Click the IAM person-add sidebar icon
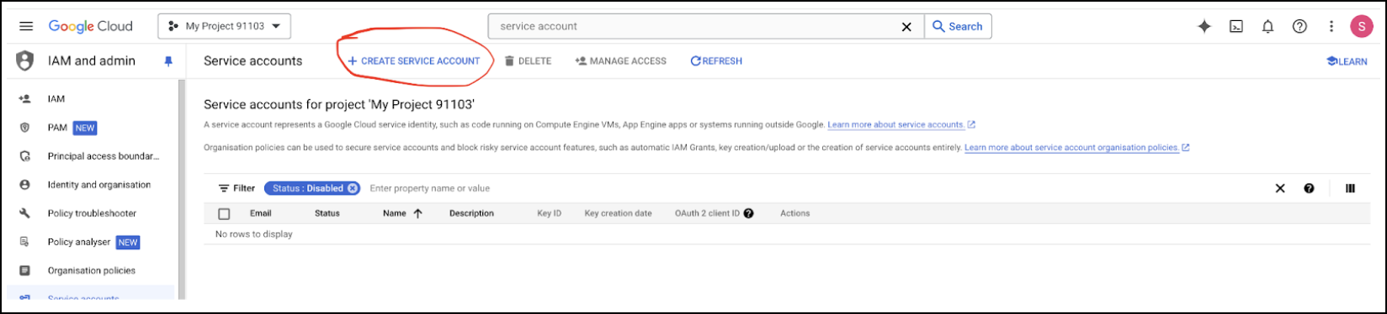Screen dimensions: 1387x314 (24, 99)
